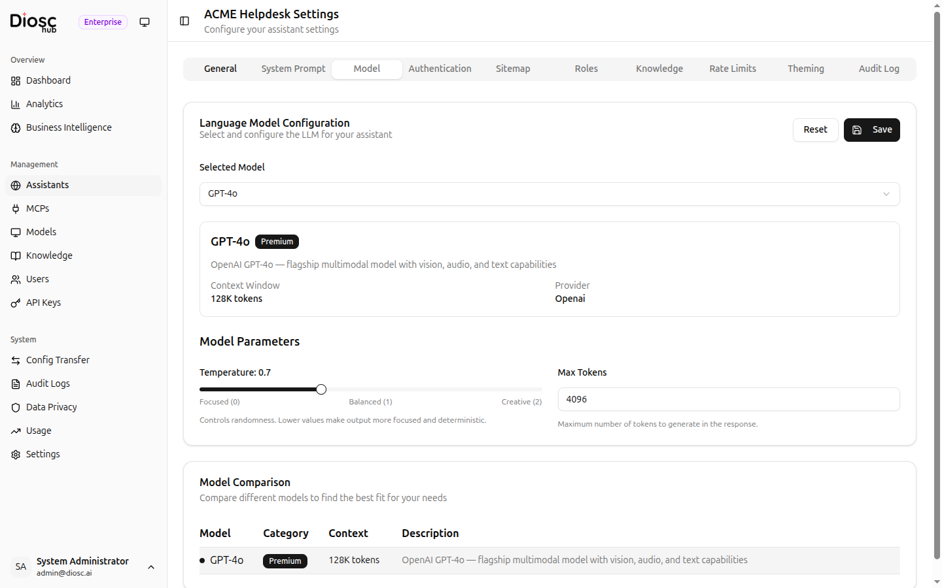
Task: Toggle the sidebar panel icon
Action: [184, 21]
